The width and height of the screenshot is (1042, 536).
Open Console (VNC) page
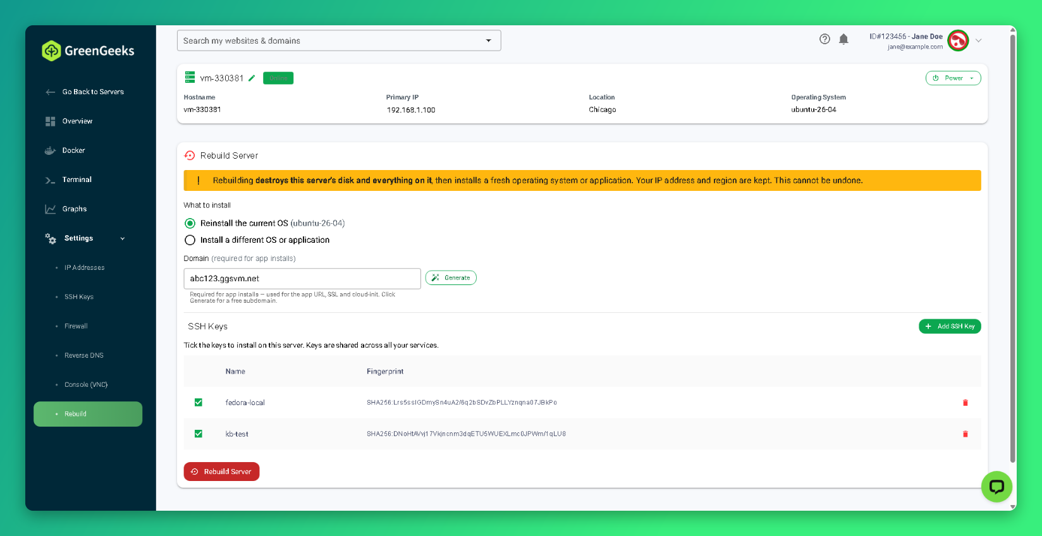[x=86, y=385]
